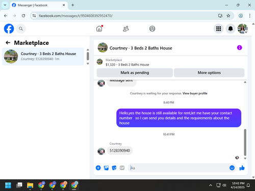Open Chrome three-dot menu

click(249, 16)
